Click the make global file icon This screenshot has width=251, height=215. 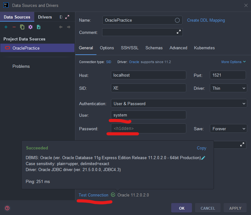[39, 27]
